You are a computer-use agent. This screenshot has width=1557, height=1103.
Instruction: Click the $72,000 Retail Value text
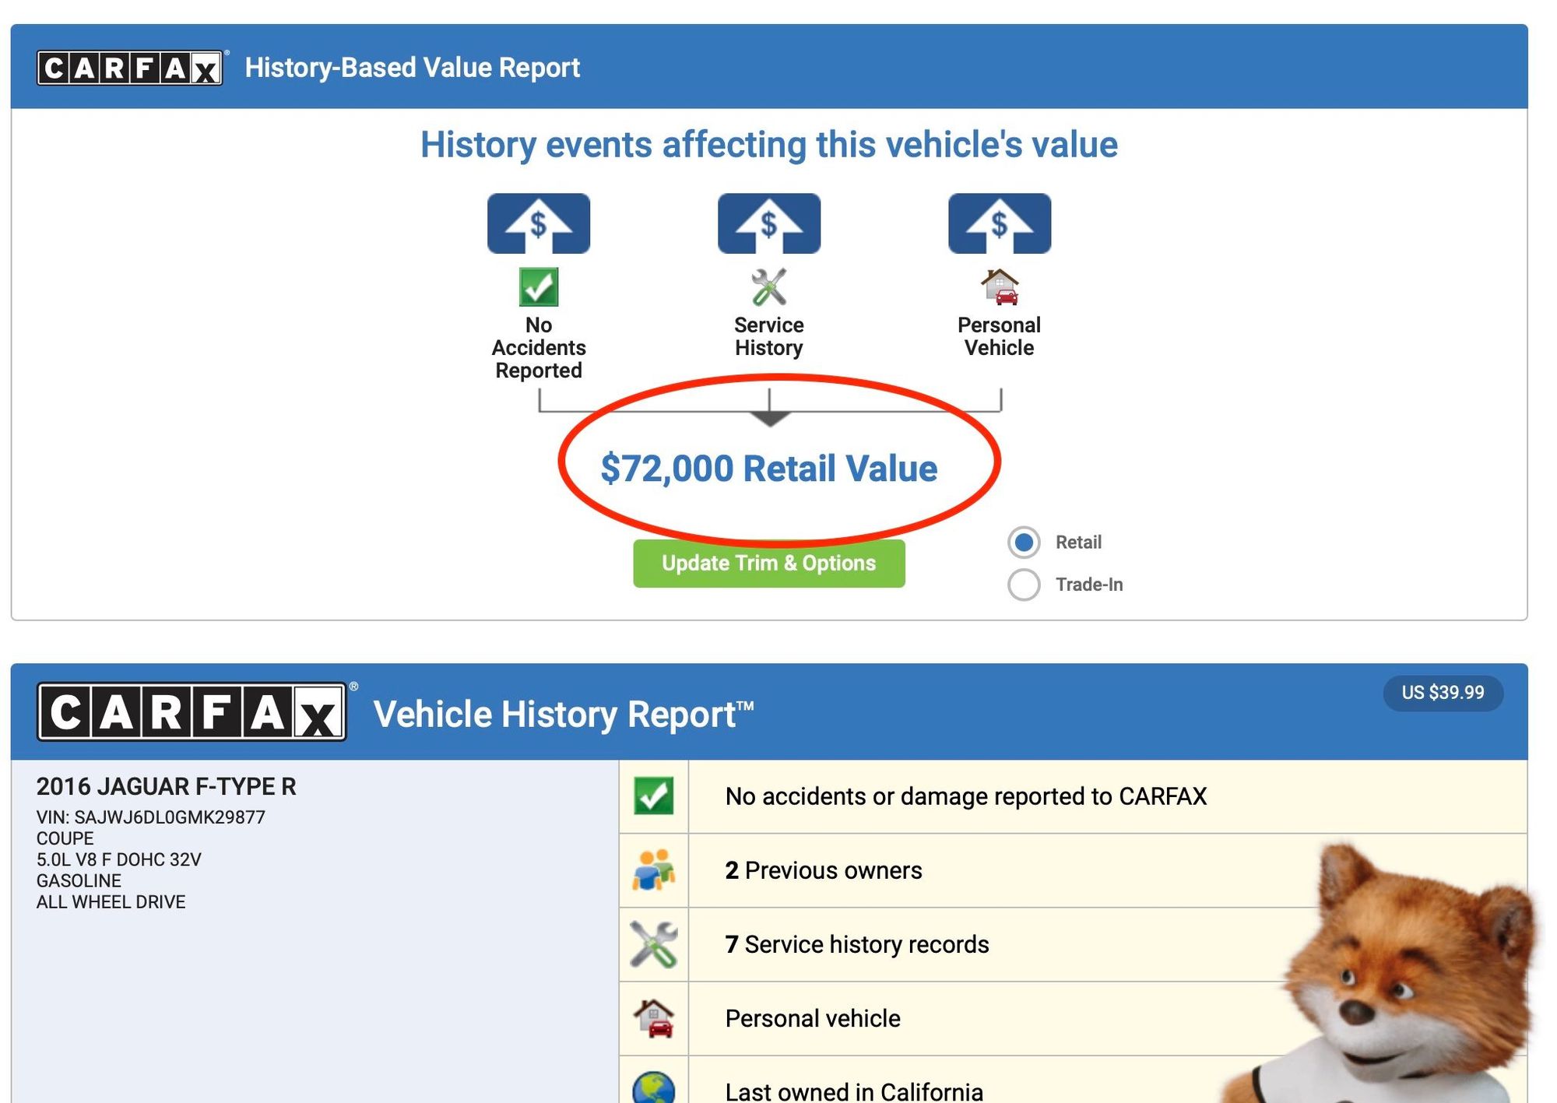[x=768, y=468]
